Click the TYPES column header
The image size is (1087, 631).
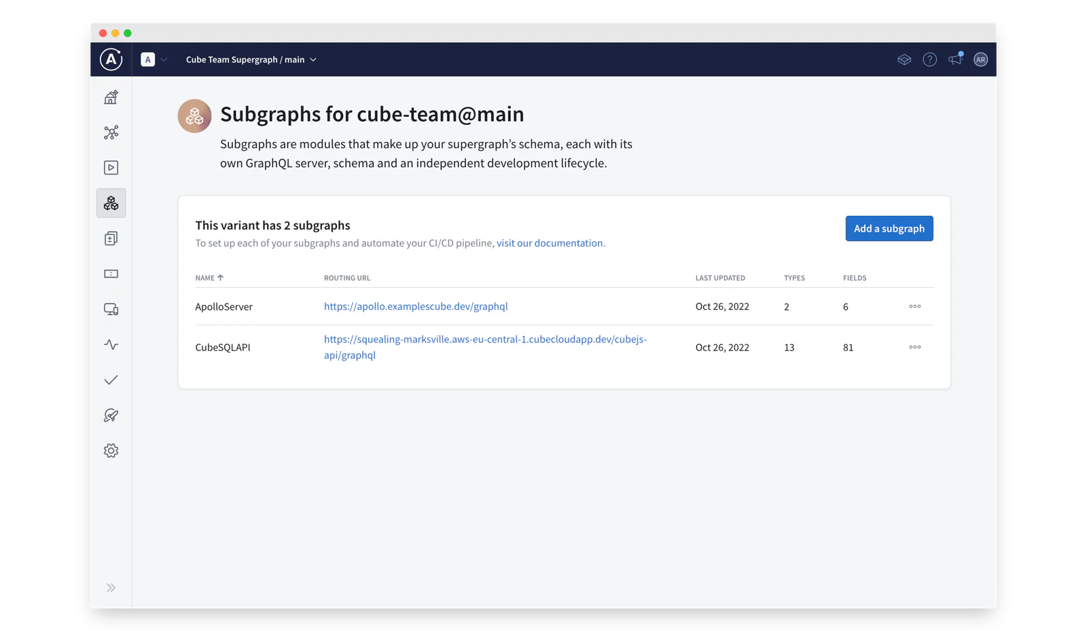click(x=794, y=278)
